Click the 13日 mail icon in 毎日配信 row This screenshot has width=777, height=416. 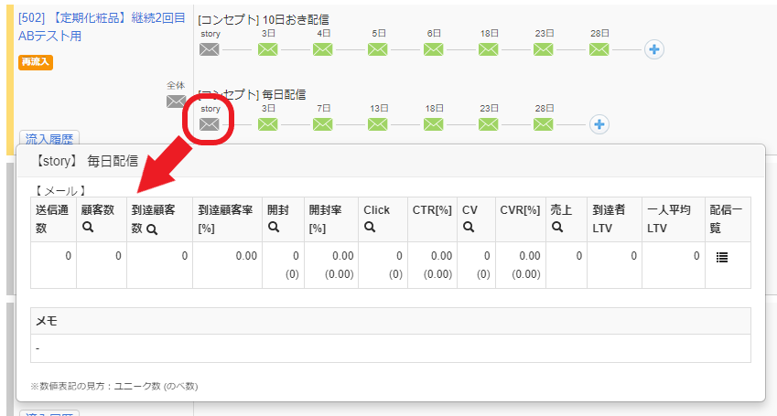379,124
